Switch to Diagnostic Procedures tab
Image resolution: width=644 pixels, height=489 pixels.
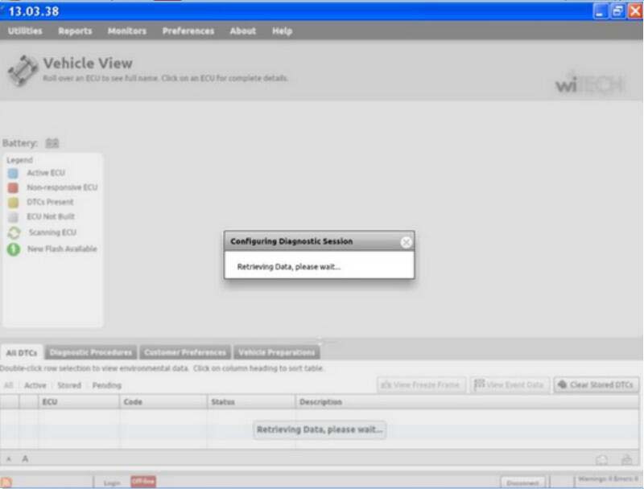coord(91,352)
